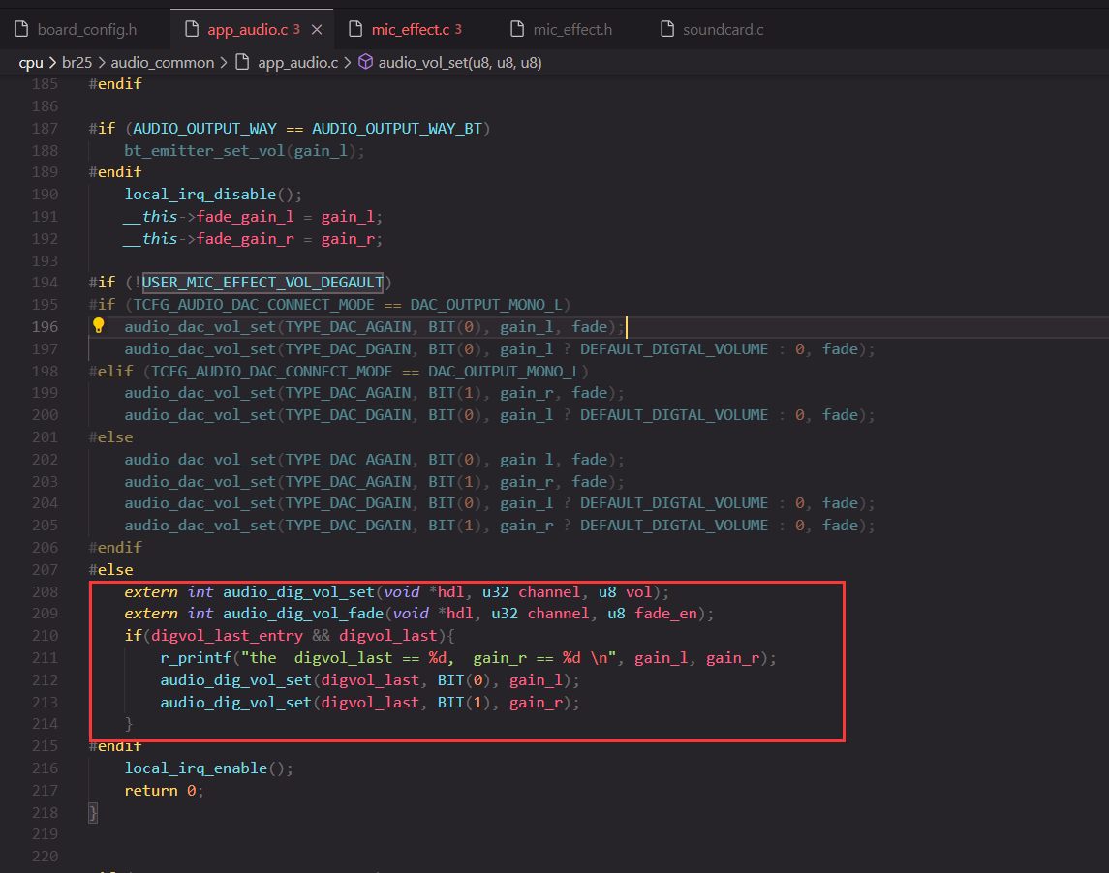Open the mic_effect.c tab
The image size is (1109, 873).
(408, 30)
